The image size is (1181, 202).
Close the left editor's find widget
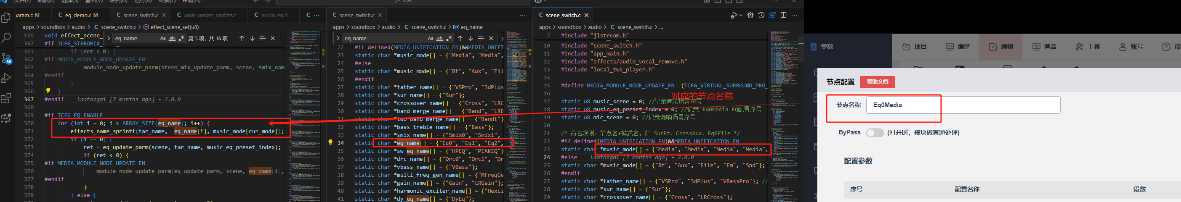(x=273, y=38)
